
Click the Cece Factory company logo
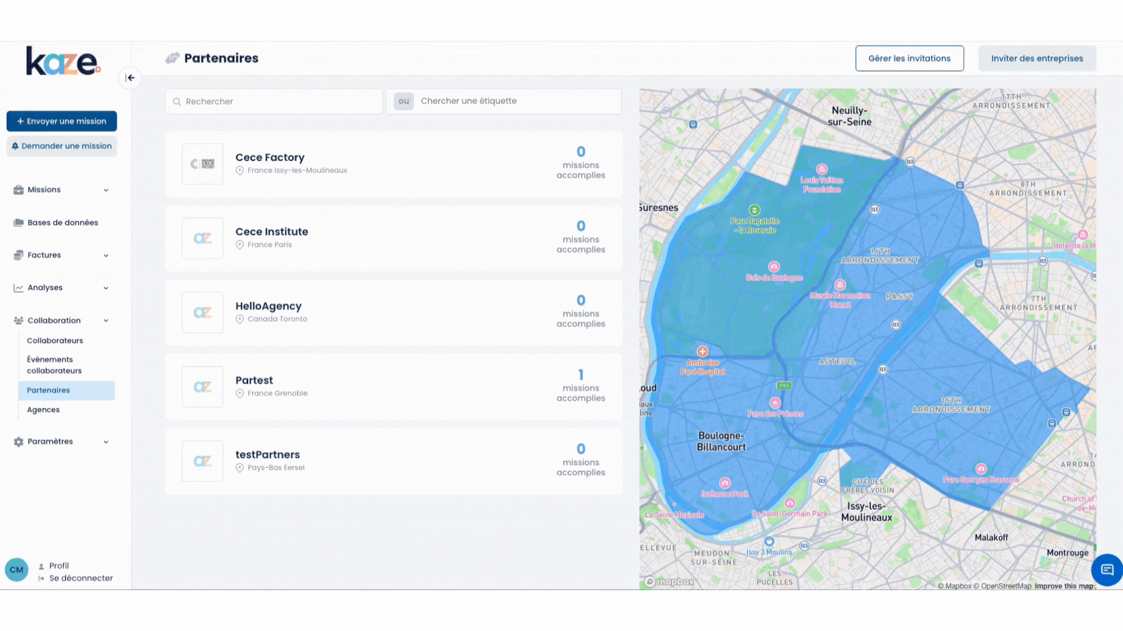(x=202, y=164)
